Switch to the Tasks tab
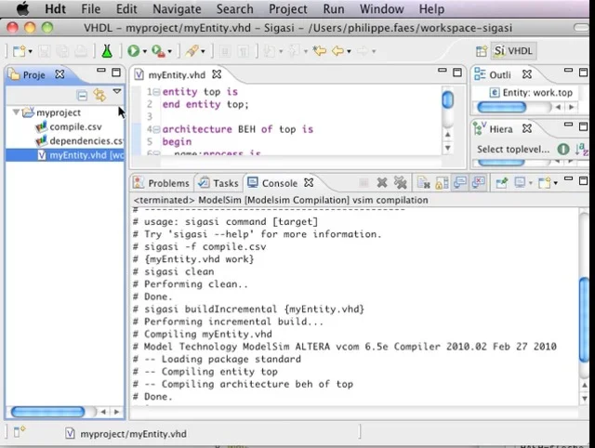The height and width of the screenshot is (448, 595). [x=219, y=183]
